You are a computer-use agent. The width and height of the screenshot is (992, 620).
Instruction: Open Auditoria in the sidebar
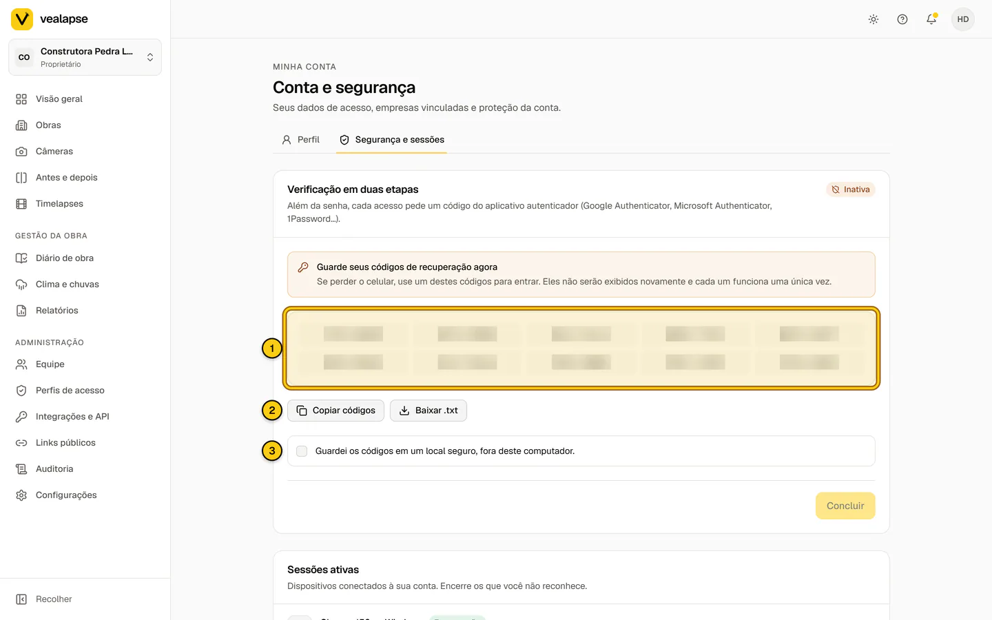pyautogui.click(x=85, y=469)
